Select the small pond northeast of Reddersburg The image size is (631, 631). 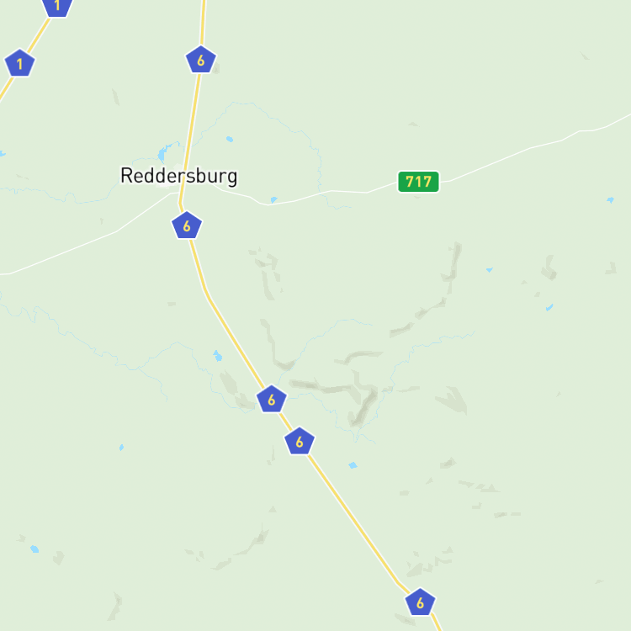[x=230, y=139]
